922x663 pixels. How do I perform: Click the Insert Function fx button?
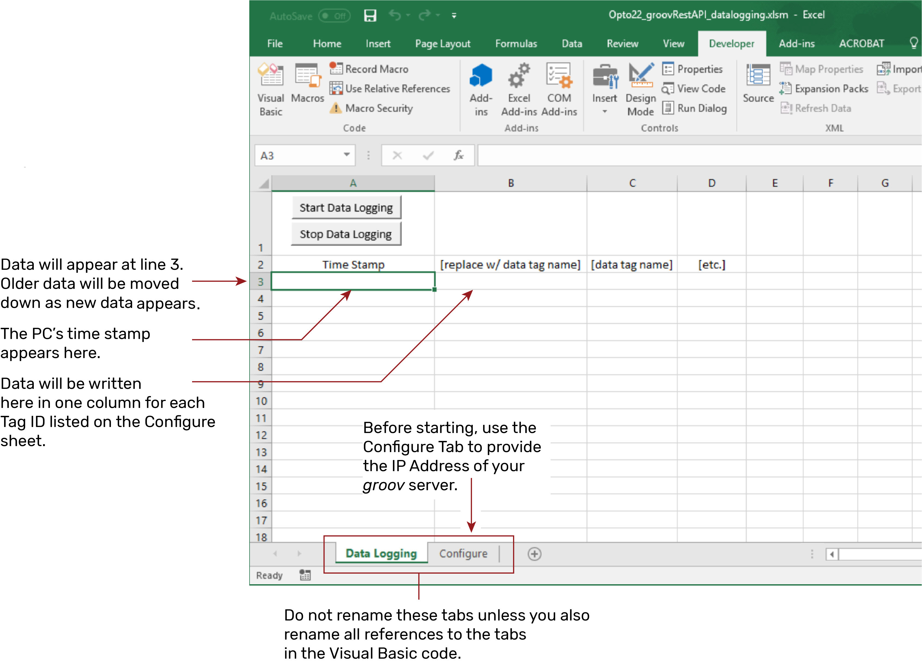[x=459, y=155]
